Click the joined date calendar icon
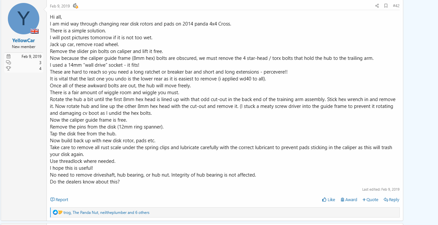The image size is (438, 225). [x=9, y=56]
